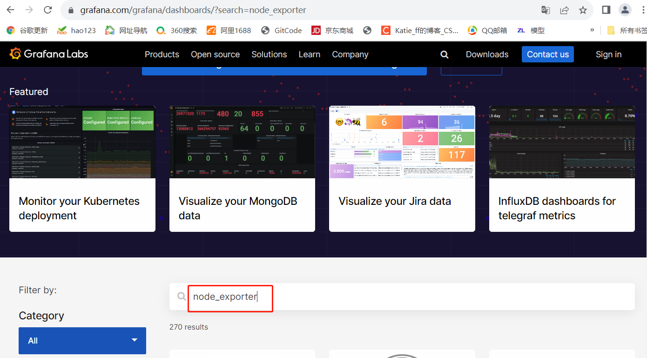This screenshot has width=647, height=358.
Task: Click the Category label
Action: click(41, 316)
